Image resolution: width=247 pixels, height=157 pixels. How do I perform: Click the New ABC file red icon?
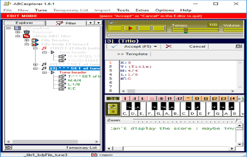[x=26, y=36]
